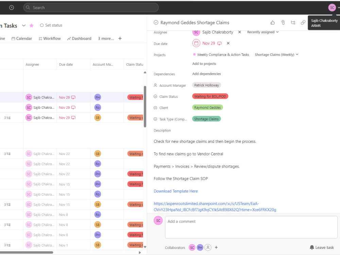This screenshot has height=255, width=340.
Task: Open the aspenrootslimited sharepoint URL
Action: click(215, 207)
